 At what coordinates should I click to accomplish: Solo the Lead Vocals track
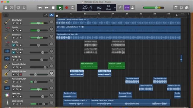[x=17, y=104]
